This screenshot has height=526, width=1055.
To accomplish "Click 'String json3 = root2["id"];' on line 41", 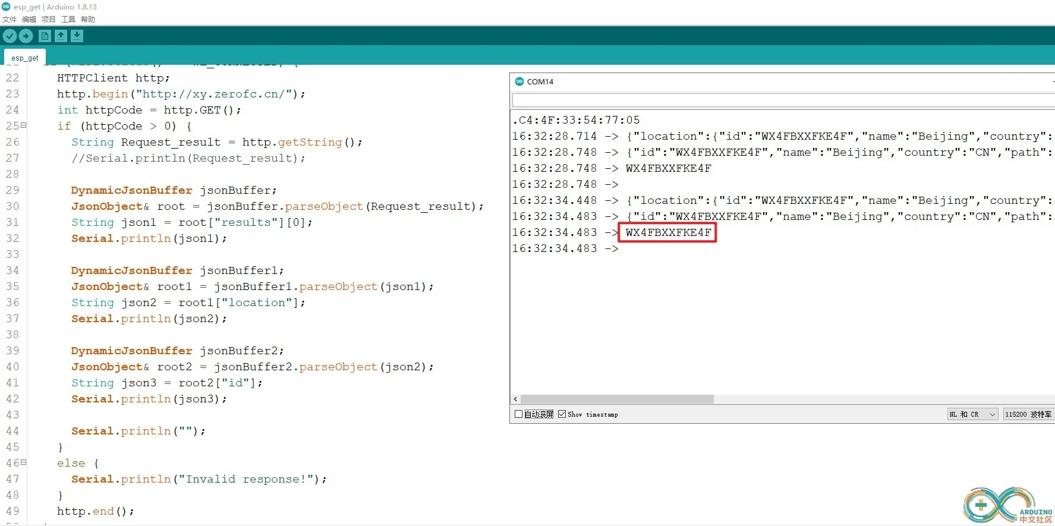I will pos(167,383).
